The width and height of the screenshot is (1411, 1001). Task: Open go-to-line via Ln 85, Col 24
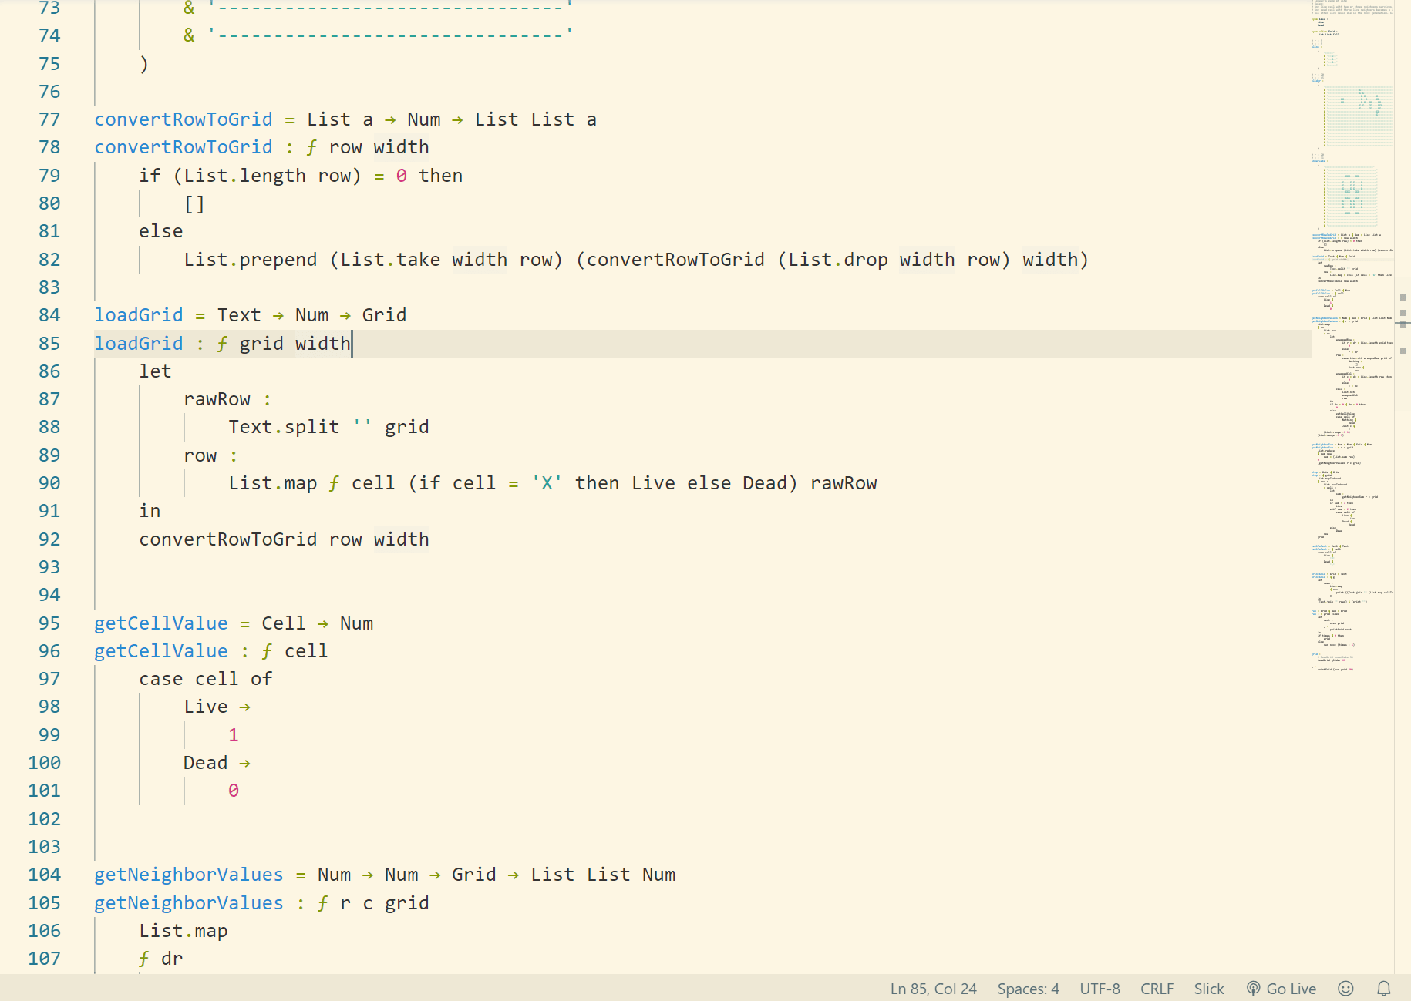click(x=933, y=989)
